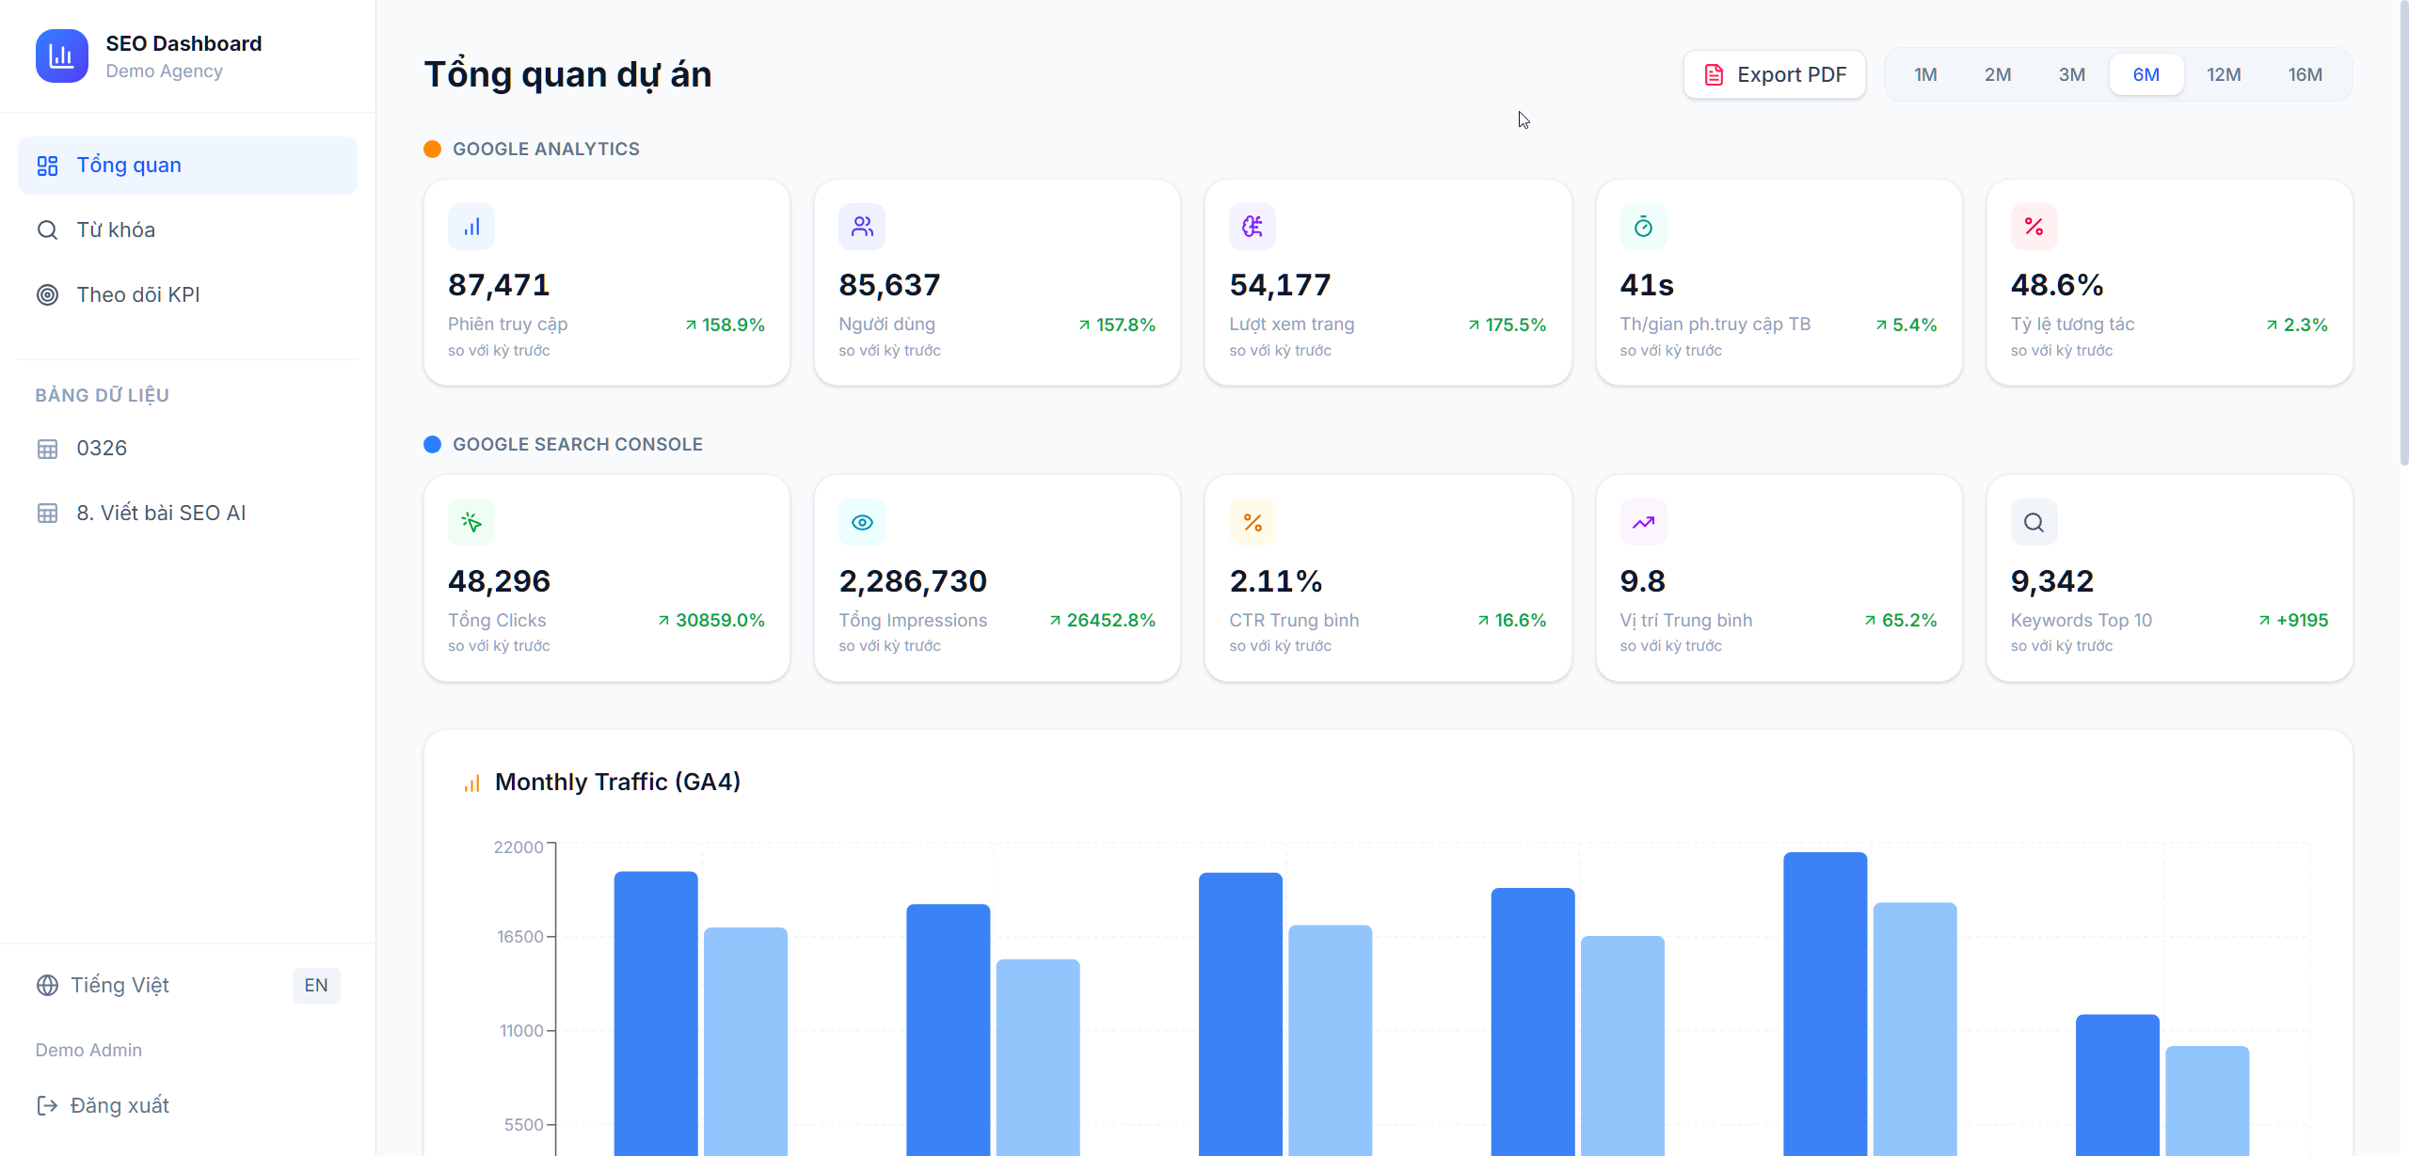
Task: Click the SEO Dashboard logo icon
Action: 61,55
